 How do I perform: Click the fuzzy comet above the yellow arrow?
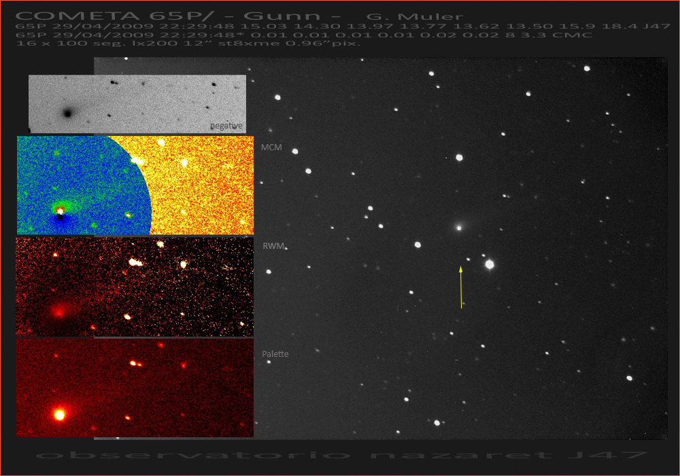pos(460,227)
